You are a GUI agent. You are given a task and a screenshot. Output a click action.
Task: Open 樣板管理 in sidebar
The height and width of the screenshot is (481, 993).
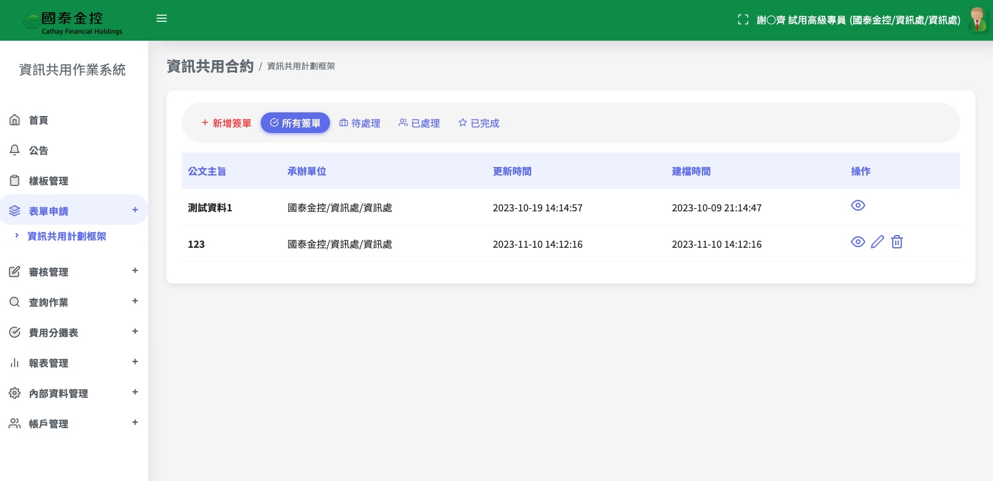click(48, 181)
